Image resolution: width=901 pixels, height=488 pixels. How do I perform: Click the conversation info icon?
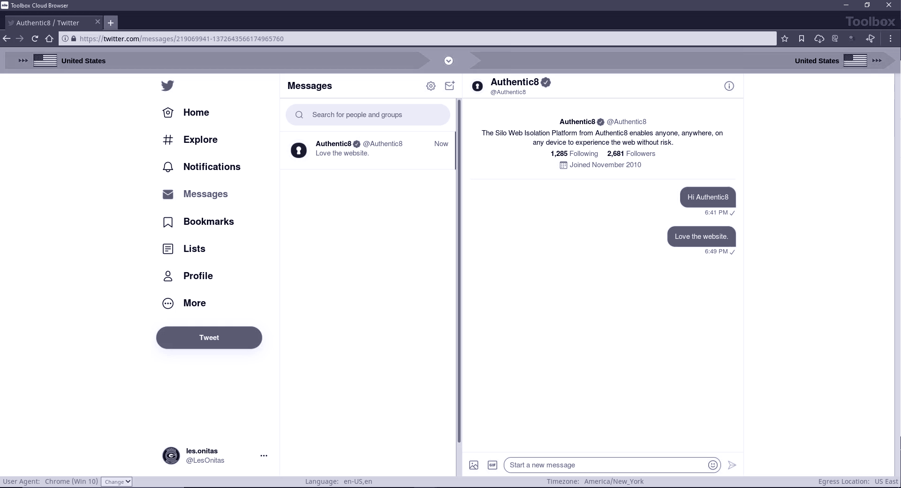pos(729,86)
